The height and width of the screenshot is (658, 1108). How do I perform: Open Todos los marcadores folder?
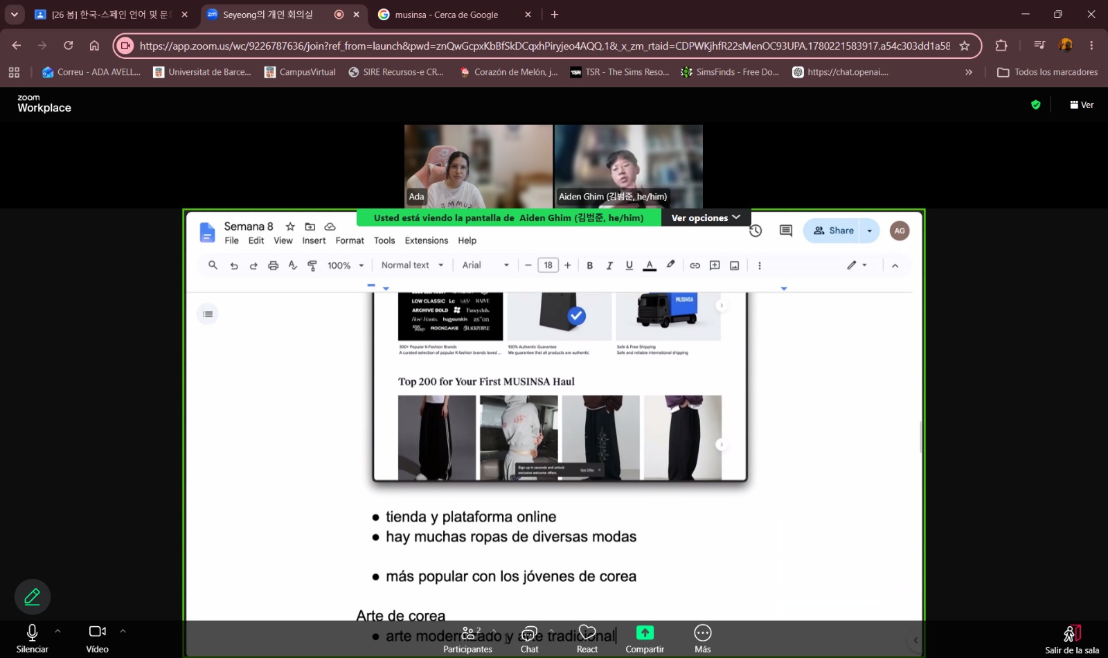click(x=1048, y=72)
